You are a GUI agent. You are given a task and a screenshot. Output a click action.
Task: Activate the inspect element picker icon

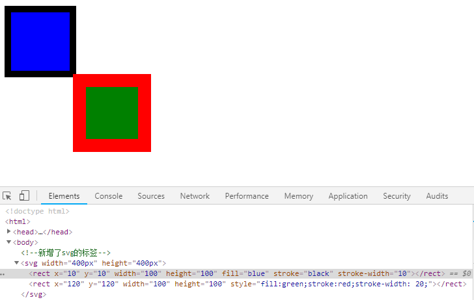tap(7, 196)
